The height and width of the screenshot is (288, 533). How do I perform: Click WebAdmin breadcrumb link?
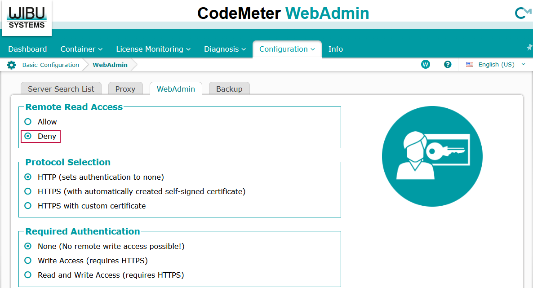(110, 65)
